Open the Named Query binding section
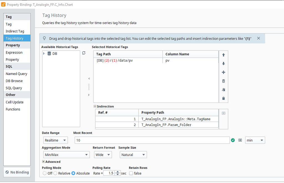Screen dimensions: 284x183 click(16, 74)
